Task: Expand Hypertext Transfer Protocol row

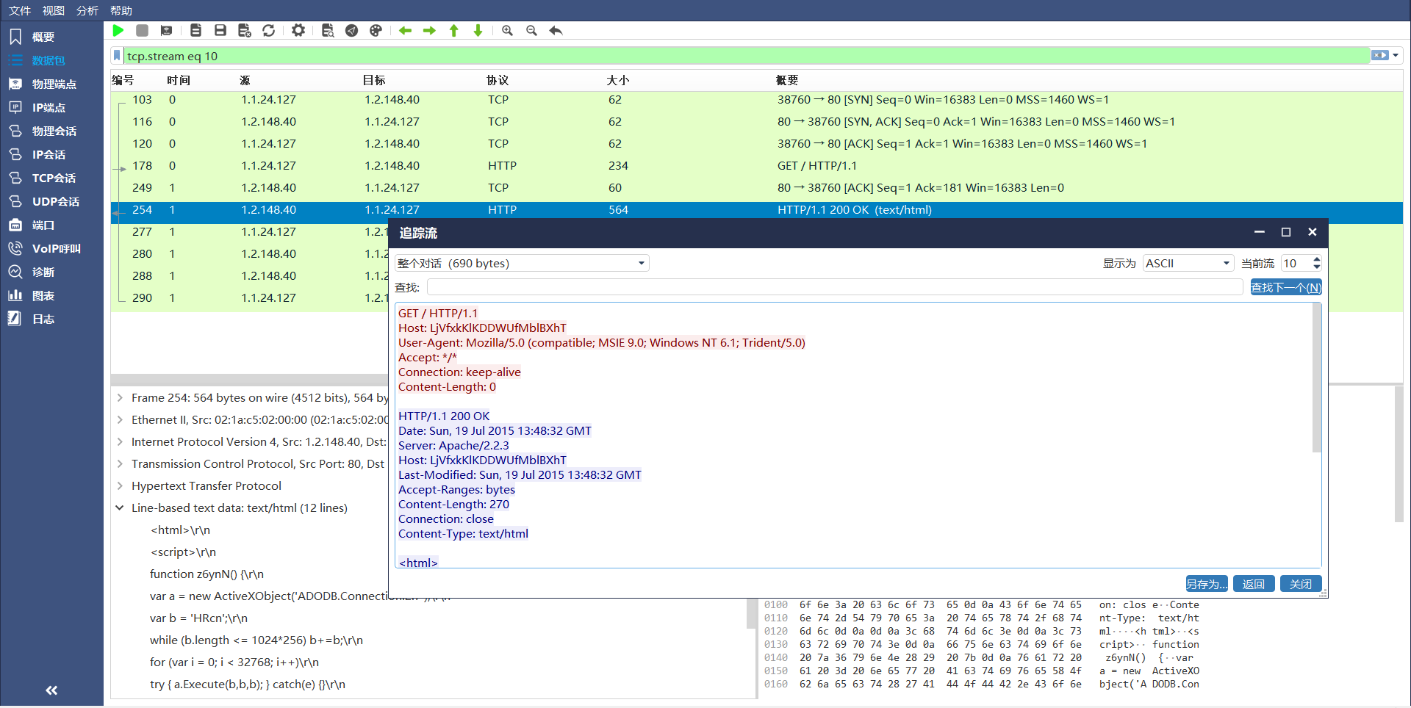Action: [x=120, y=485]
